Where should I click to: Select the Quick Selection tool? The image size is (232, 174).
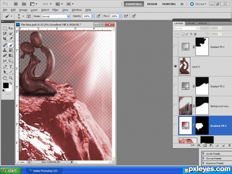pos(11,34)
